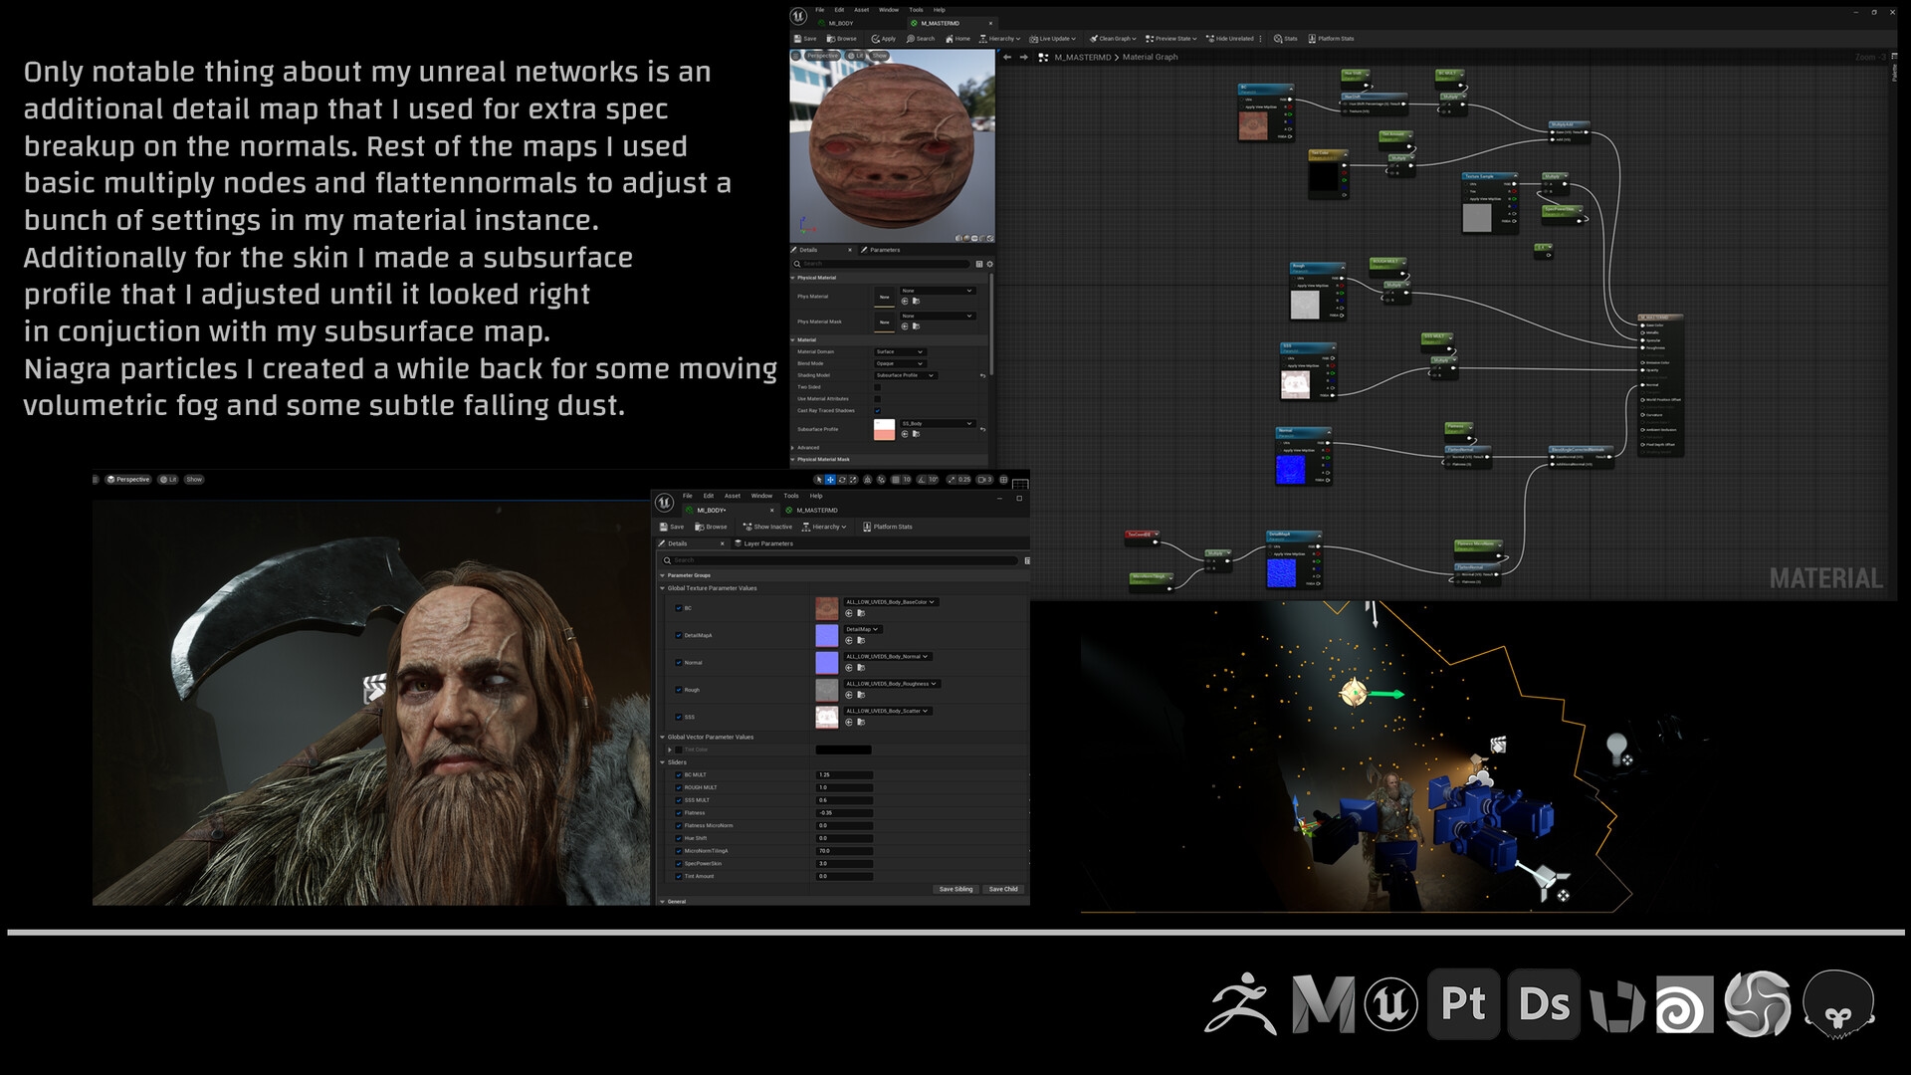
Task: Click the material instance details search field
Action: (x=841, y=560)
